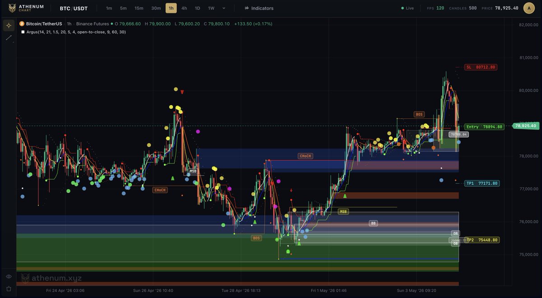
Task: Click the Sun 26 Apr '26 10:40 time label
Action: tap(154, 291)
